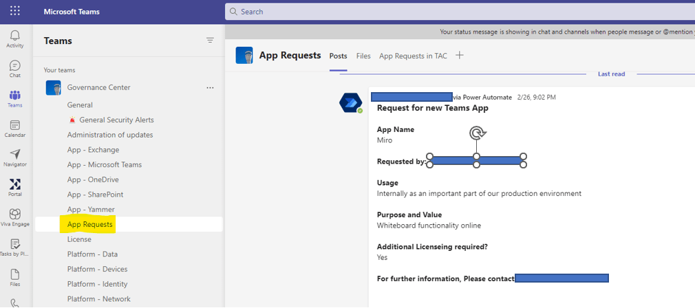Click the Power Automate bot avatar

point(350,103)
